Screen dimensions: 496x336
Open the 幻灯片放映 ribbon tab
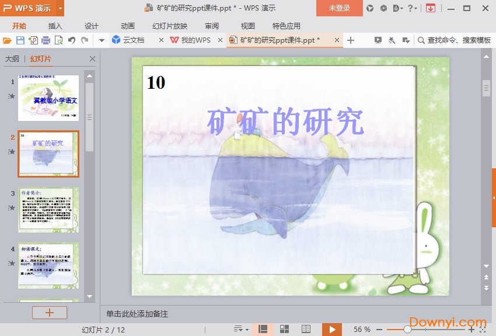pos(170,26)
